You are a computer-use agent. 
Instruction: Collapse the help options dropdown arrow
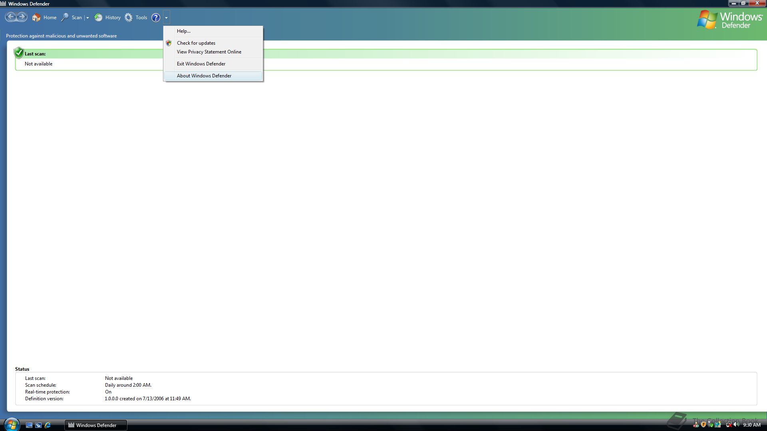click(166, 18)
